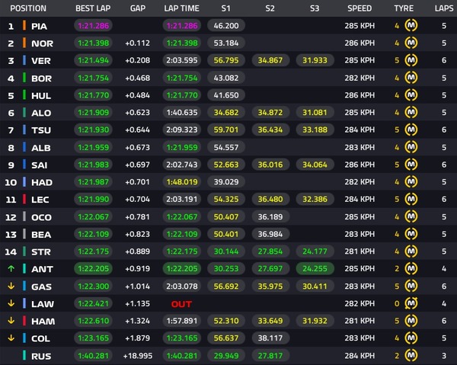Select driver name VER
The image size is (457, 365).
41,61
